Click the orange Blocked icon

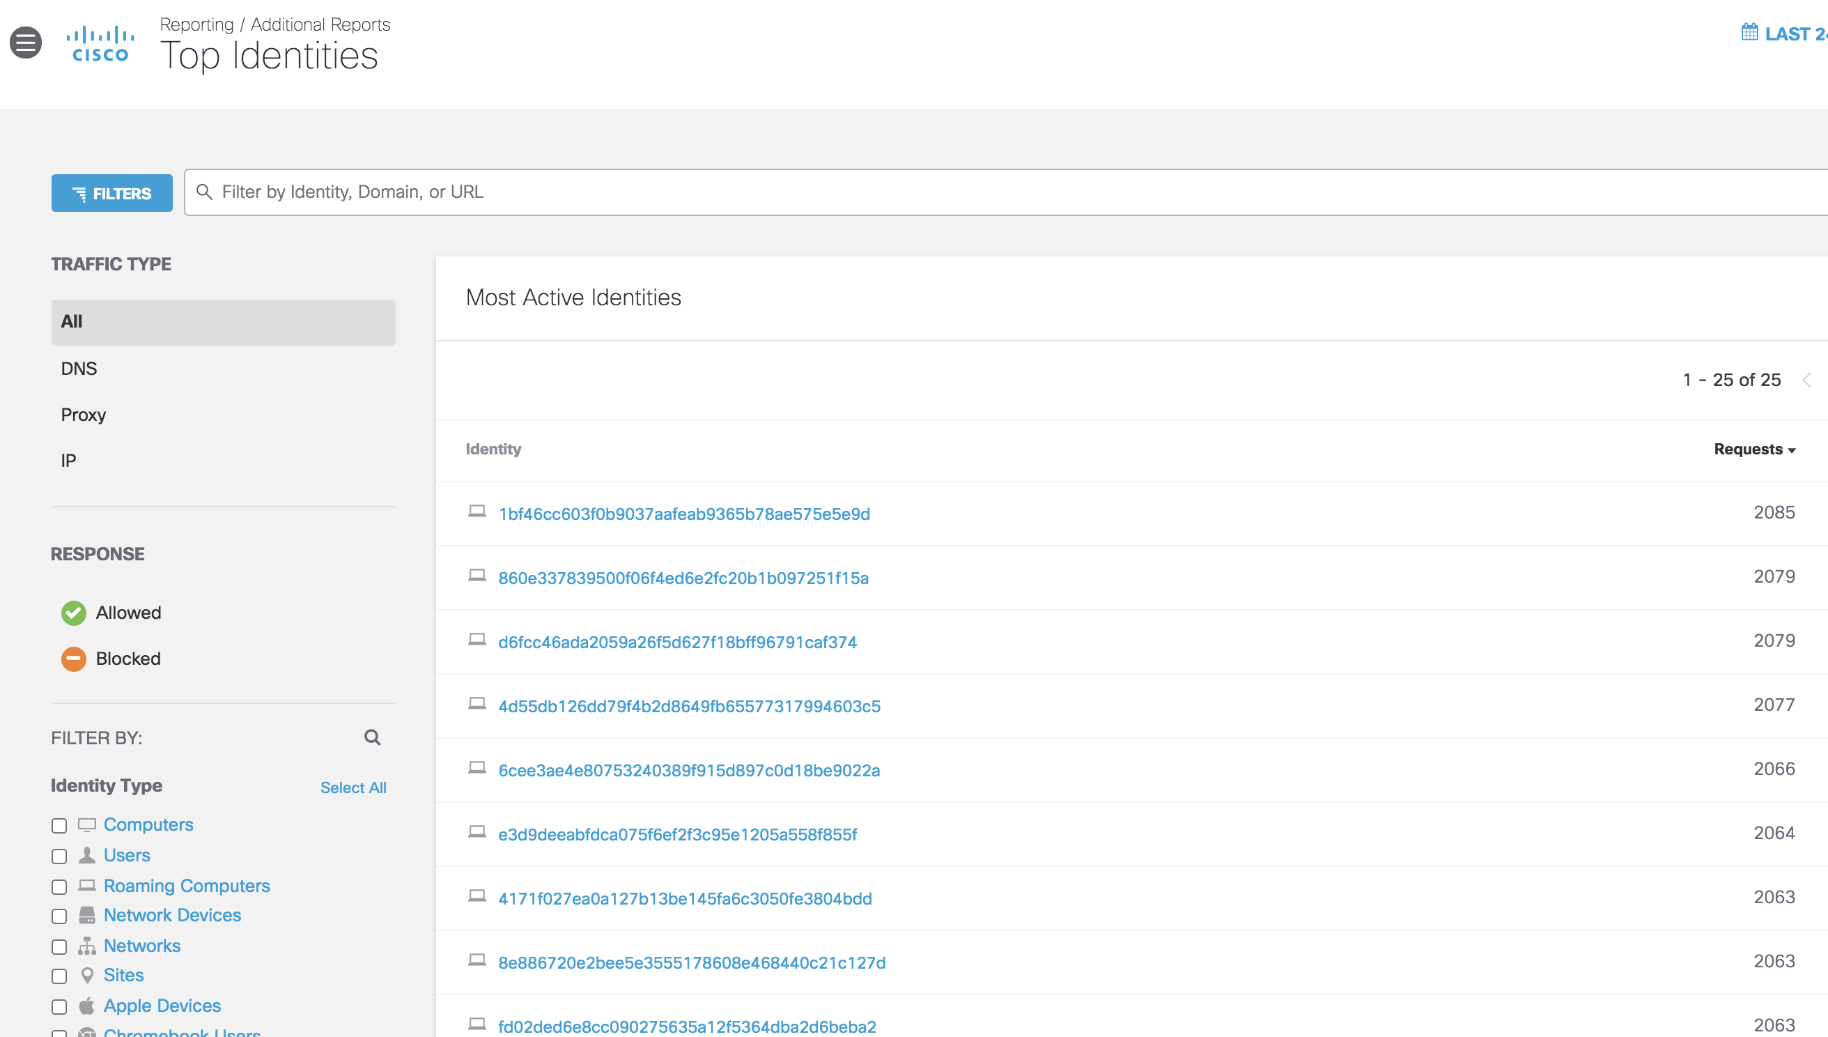(73, 659)
